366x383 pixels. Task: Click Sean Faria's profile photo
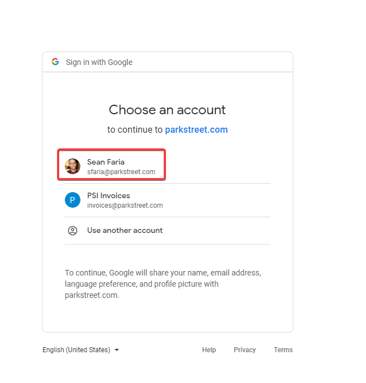(x=73, y=166)
